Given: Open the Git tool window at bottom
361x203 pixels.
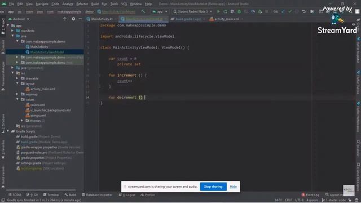Looking at the screenshot, I should (32, 195).
